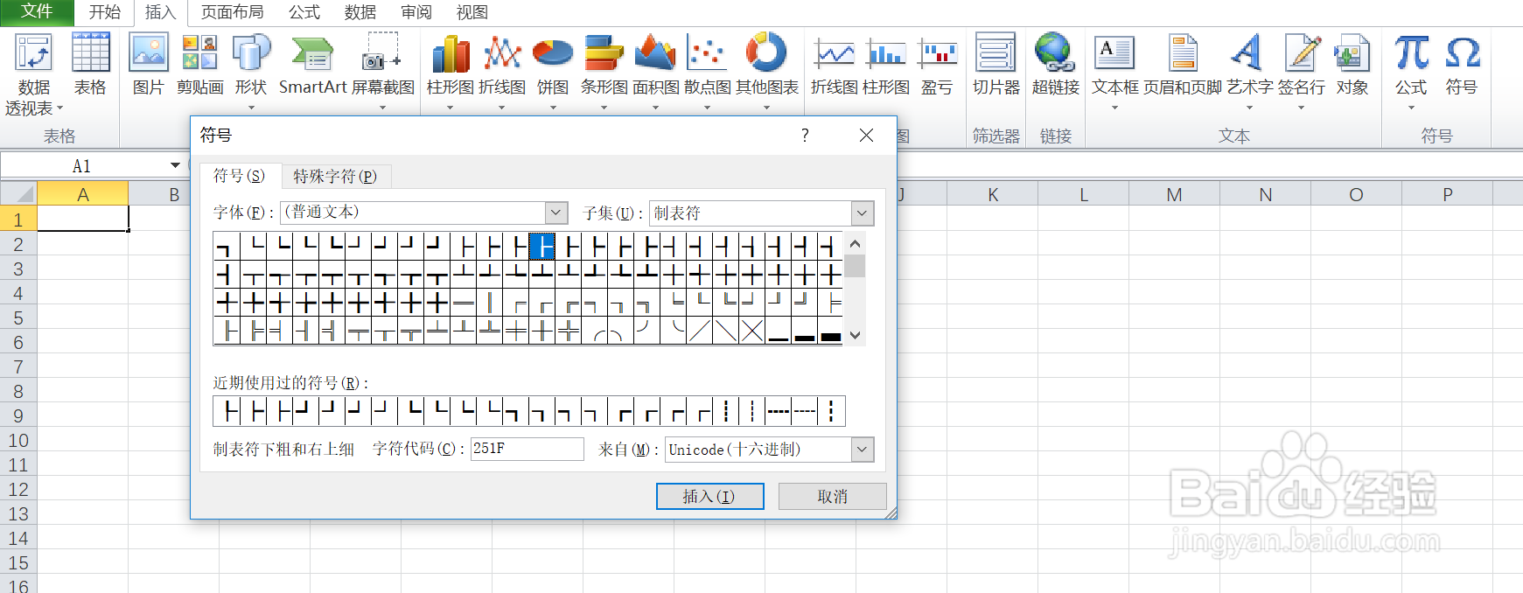The height and width of the screenshot is (593, 1523).
Task: Expand the Text Box dropdown arrow
Action: (1114, 108)
